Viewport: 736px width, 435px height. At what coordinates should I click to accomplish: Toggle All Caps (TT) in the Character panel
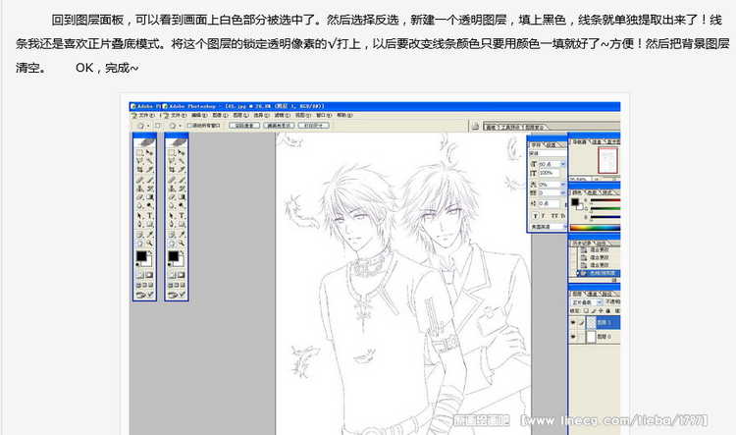pos(554,216)
